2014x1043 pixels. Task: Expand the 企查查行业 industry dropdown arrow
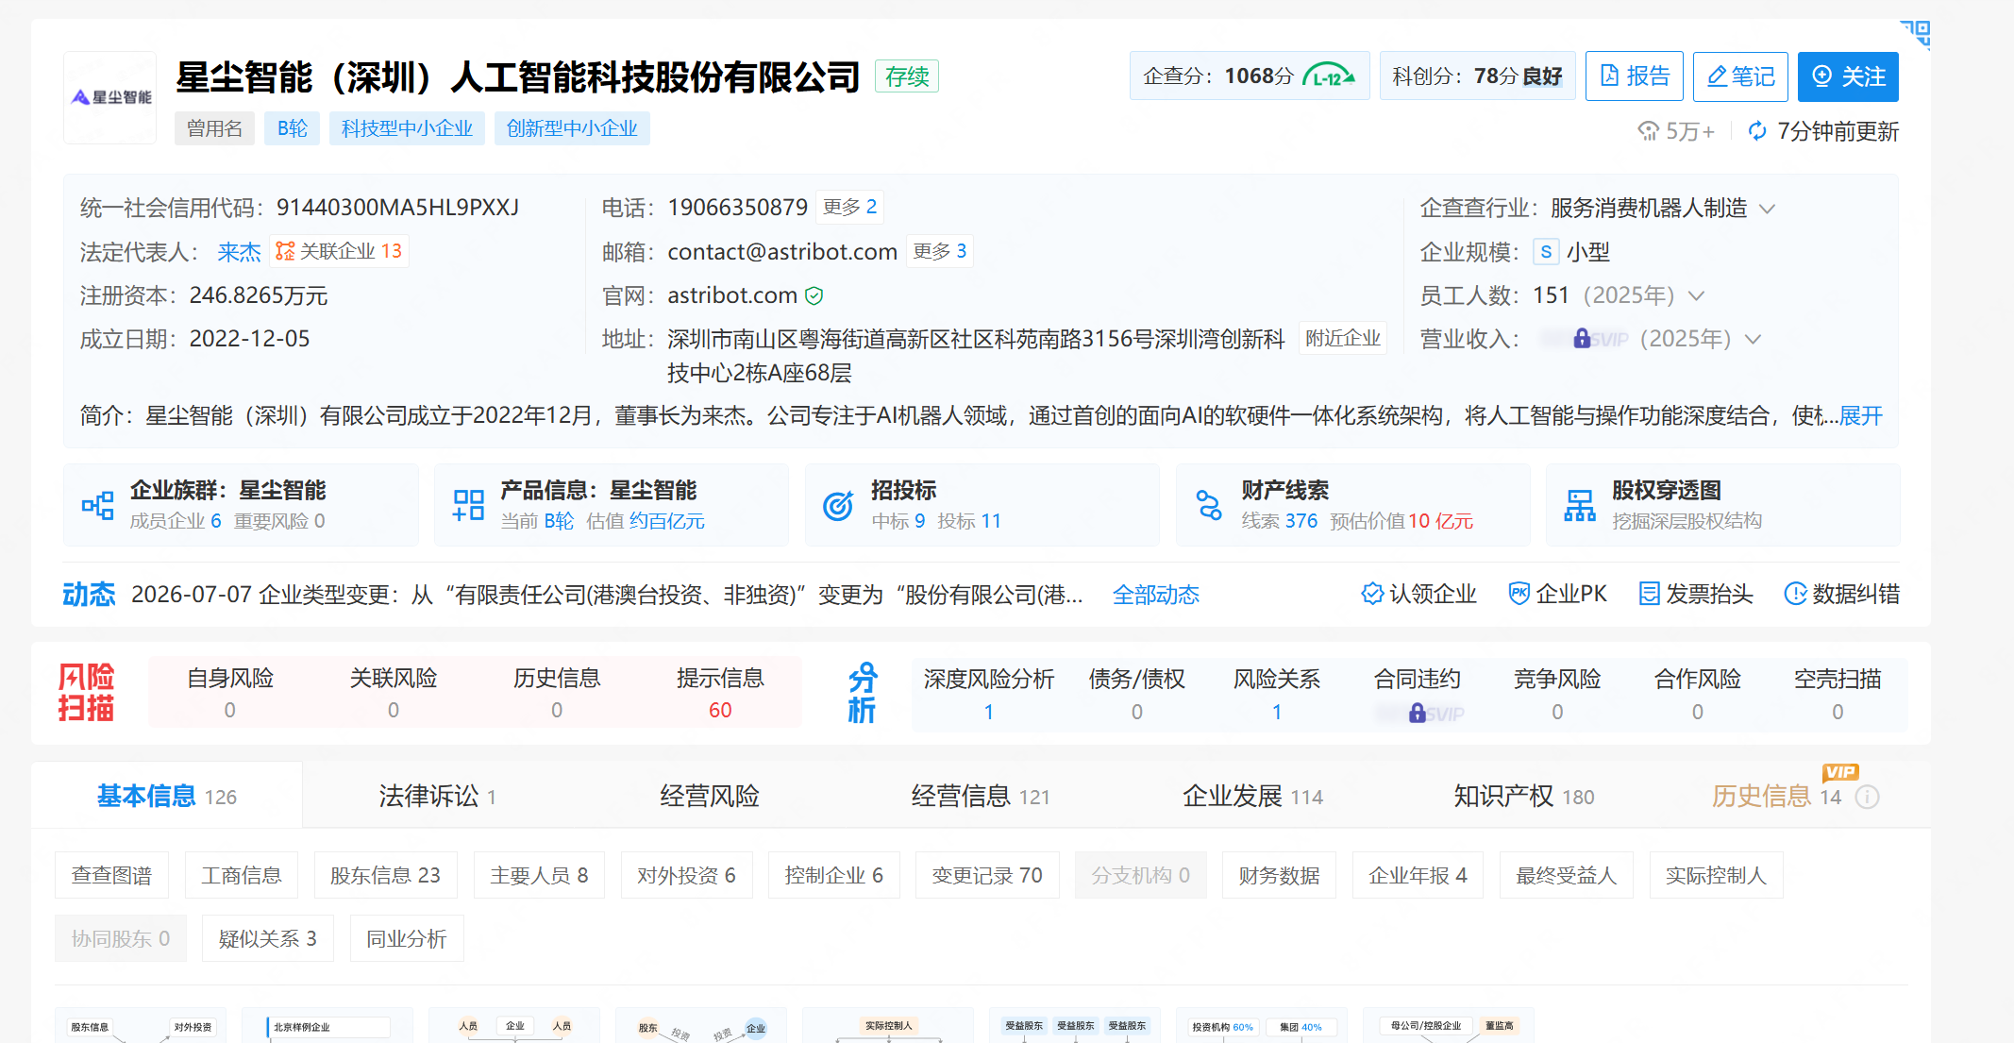1768,209
